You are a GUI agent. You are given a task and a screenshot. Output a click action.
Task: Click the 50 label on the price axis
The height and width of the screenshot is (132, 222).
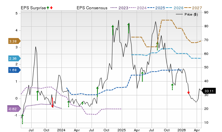pos(206,67)
